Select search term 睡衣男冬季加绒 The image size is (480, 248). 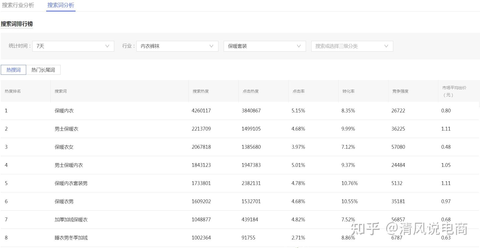click(x=71, y=238)
